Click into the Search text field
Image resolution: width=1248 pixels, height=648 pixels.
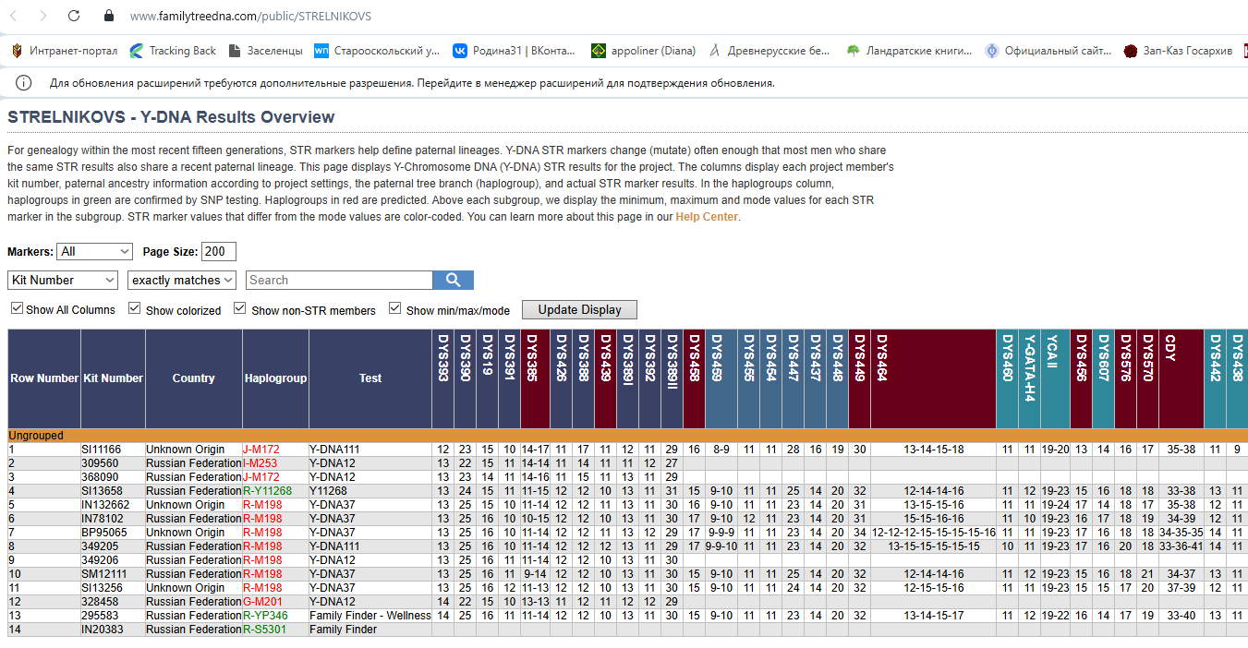point(338,280)
